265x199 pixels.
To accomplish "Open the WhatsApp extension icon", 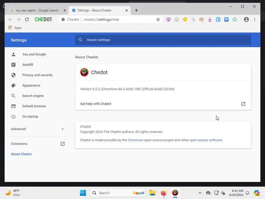I will (176, 20).
